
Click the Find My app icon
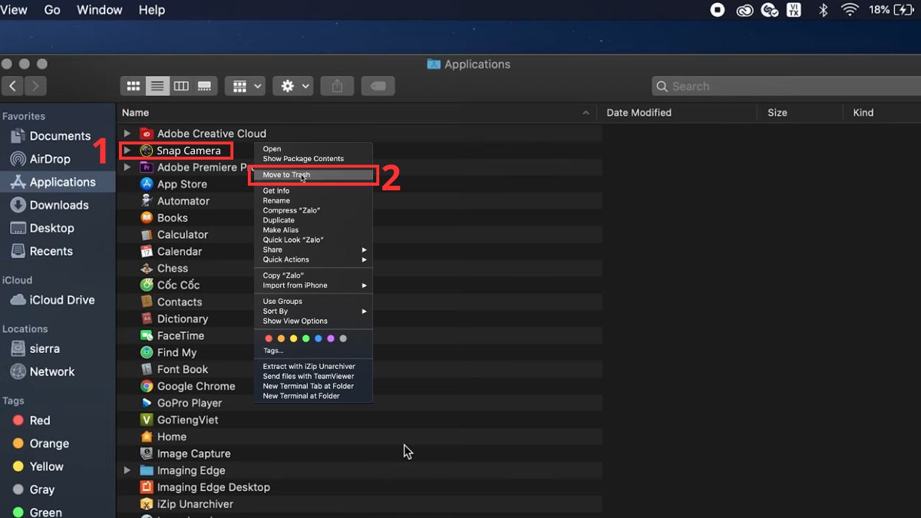[x=147, y=353]
